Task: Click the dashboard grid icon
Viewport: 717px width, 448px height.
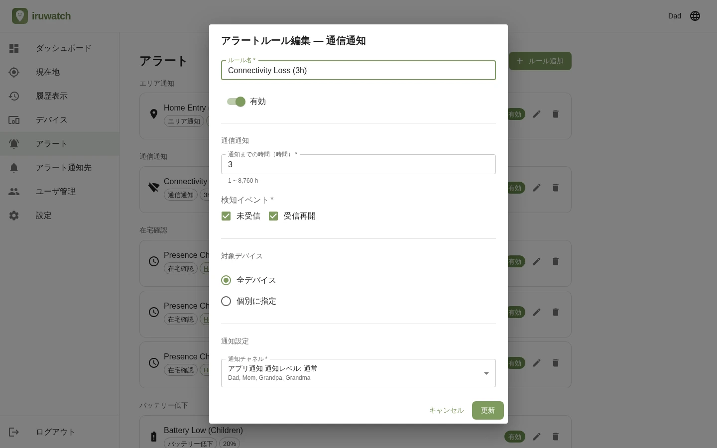Action: (x=14, y=48)
